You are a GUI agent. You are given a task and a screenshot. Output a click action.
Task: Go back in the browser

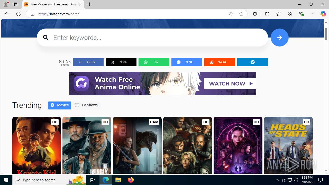(7, 14)
